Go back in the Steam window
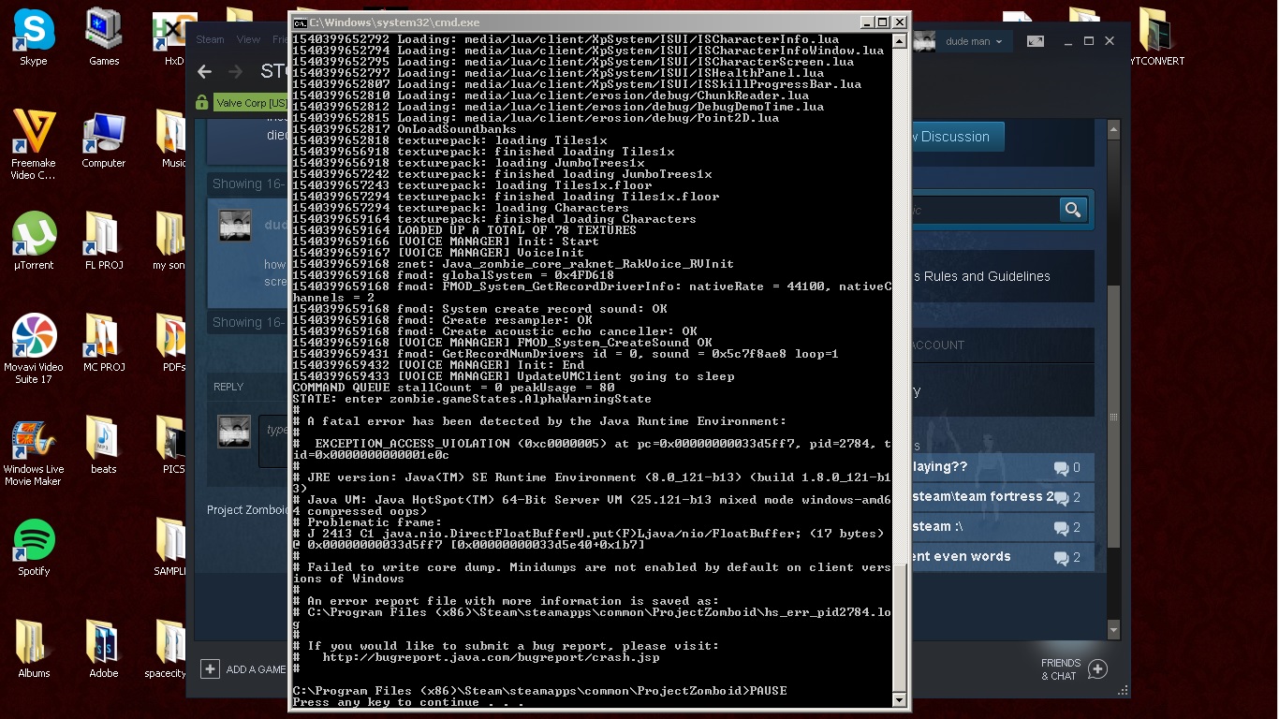The width and height of the screenshot is (1279, 719). click(205, 72)
